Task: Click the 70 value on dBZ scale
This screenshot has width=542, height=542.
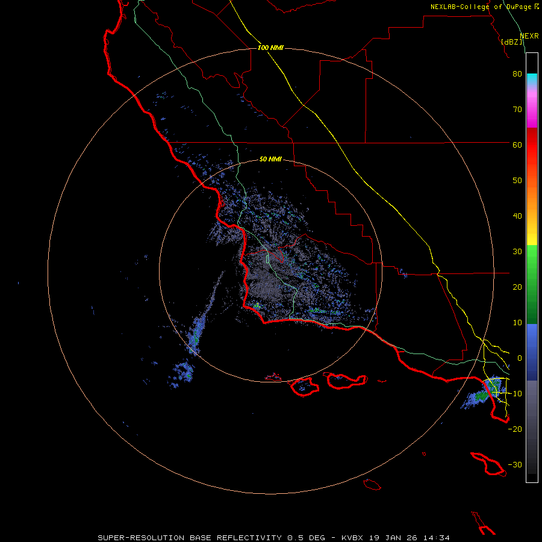Action: (517, 110)
